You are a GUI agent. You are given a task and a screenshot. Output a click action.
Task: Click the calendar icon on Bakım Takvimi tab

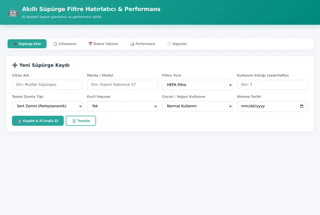[x=90, y=44]
